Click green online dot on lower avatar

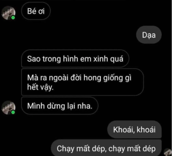pyautogui.click(x=13, y=112)
